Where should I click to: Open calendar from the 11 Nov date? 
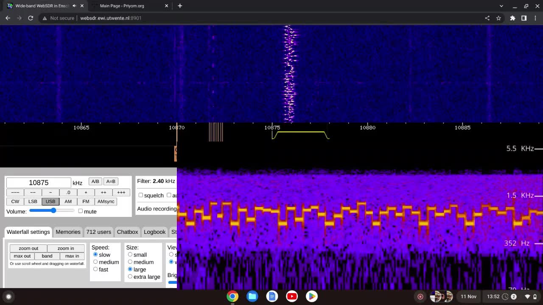468,297
